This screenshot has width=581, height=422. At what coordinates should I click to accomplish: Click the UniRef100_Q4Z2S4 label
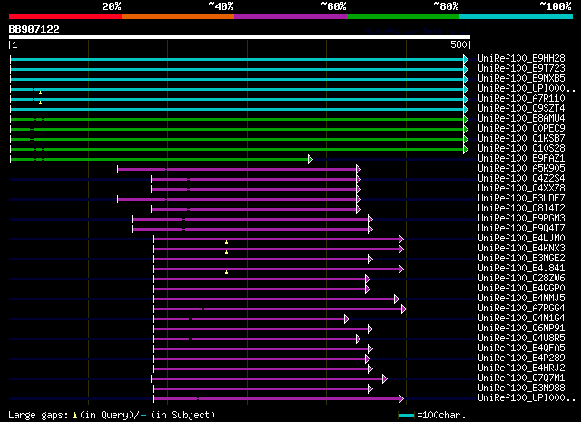pyautogui.click(x=521, y=179)
